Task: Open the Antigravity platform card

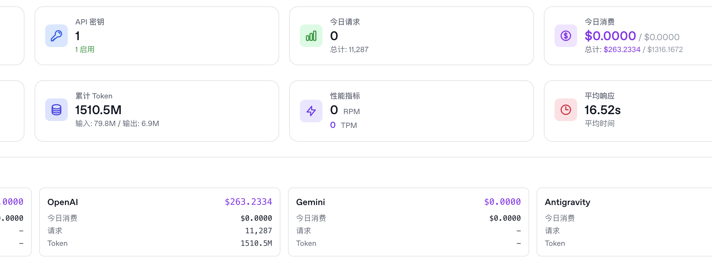Action: [x=624, y=222]
